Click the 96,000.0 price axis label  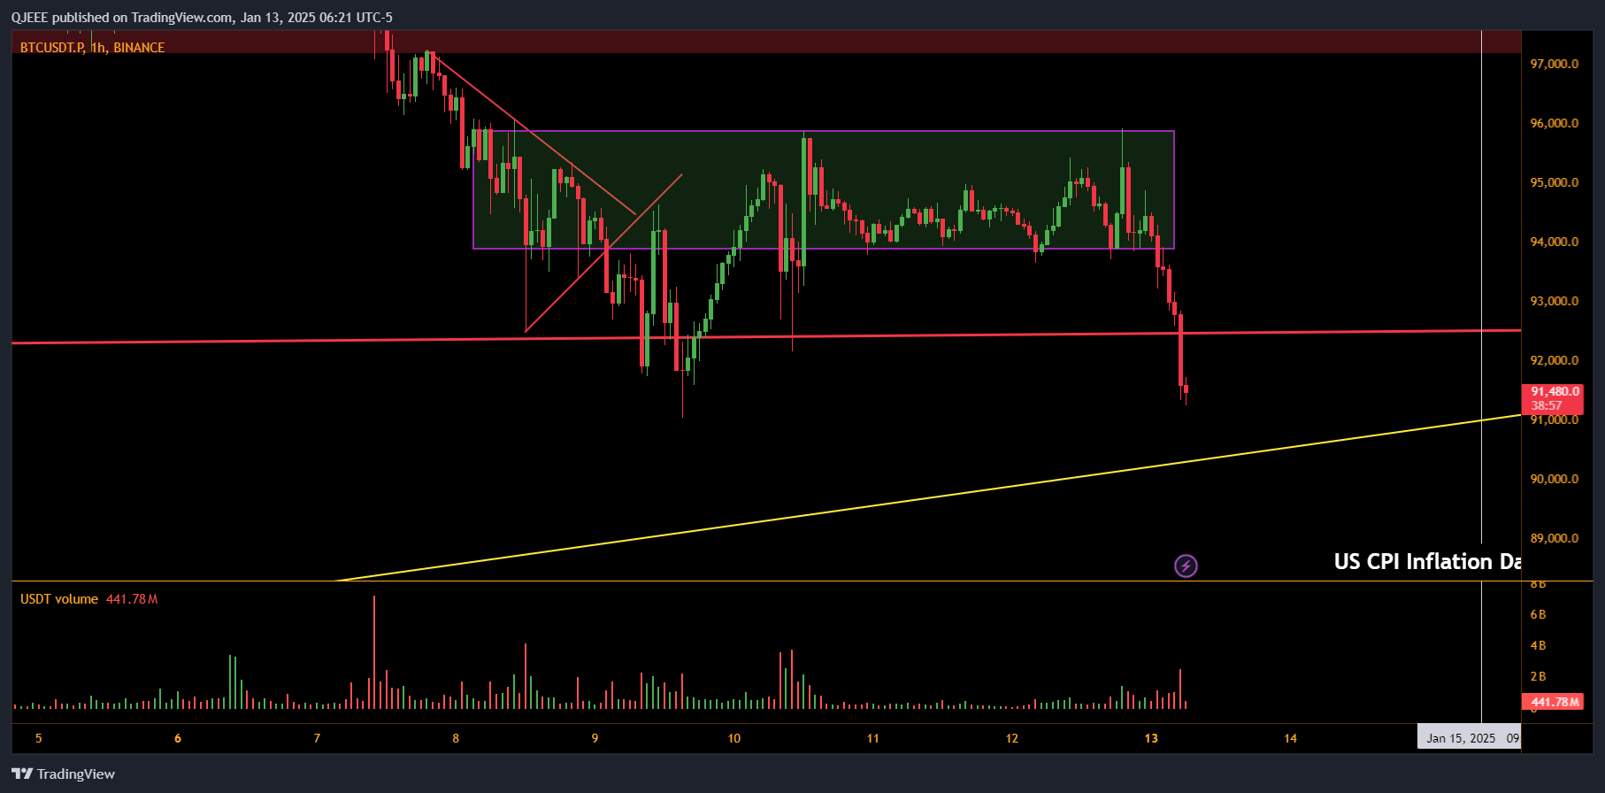pos(1555,123)
